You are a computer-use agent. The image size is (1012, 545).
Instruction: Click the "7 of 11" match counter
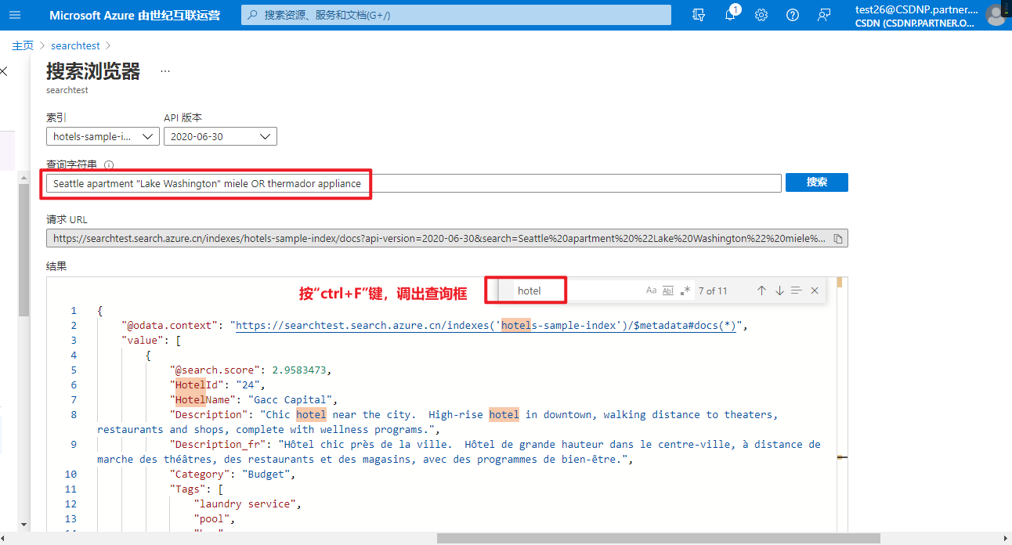713,291
